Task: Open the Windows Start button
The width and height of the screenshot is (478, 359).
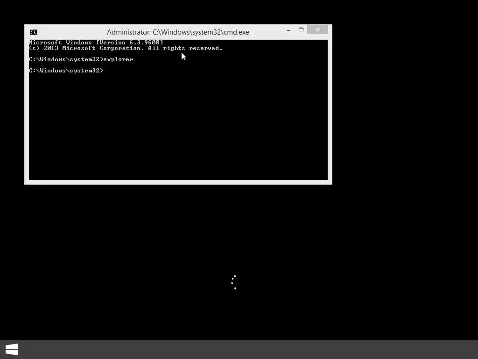Action: tap(12, 349)
